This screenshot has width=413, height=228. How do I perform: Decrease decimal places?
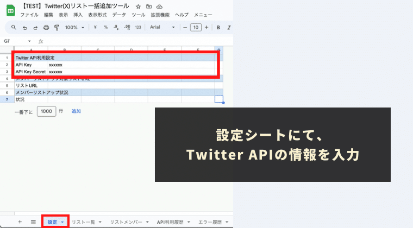(116, 27)
